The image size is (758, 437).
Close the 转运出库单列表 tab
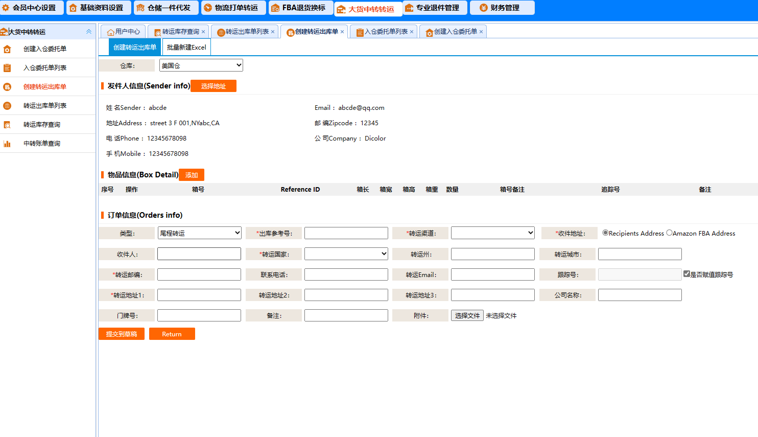pyautogui.click(x=273, y=32)
